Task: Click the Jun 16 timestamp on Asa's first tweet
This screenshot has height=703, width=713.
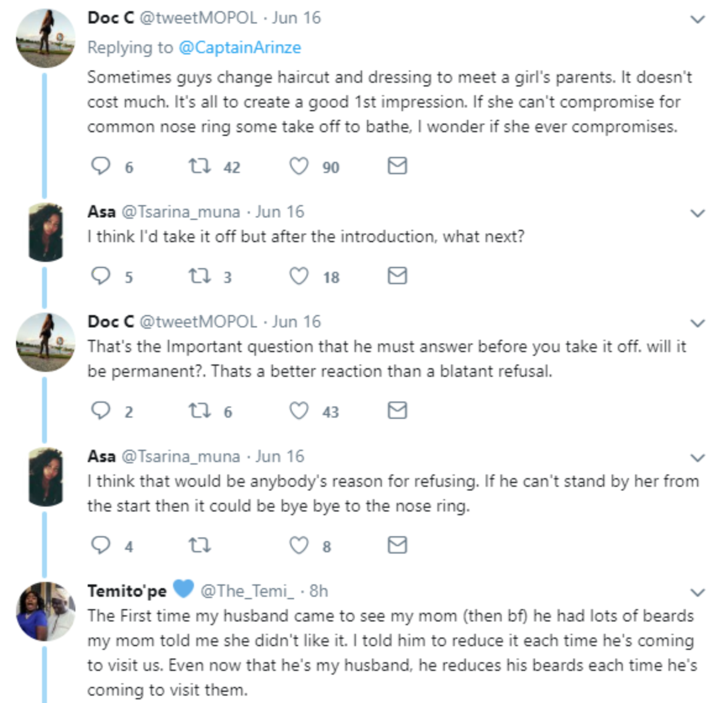Action: point(280,212)
